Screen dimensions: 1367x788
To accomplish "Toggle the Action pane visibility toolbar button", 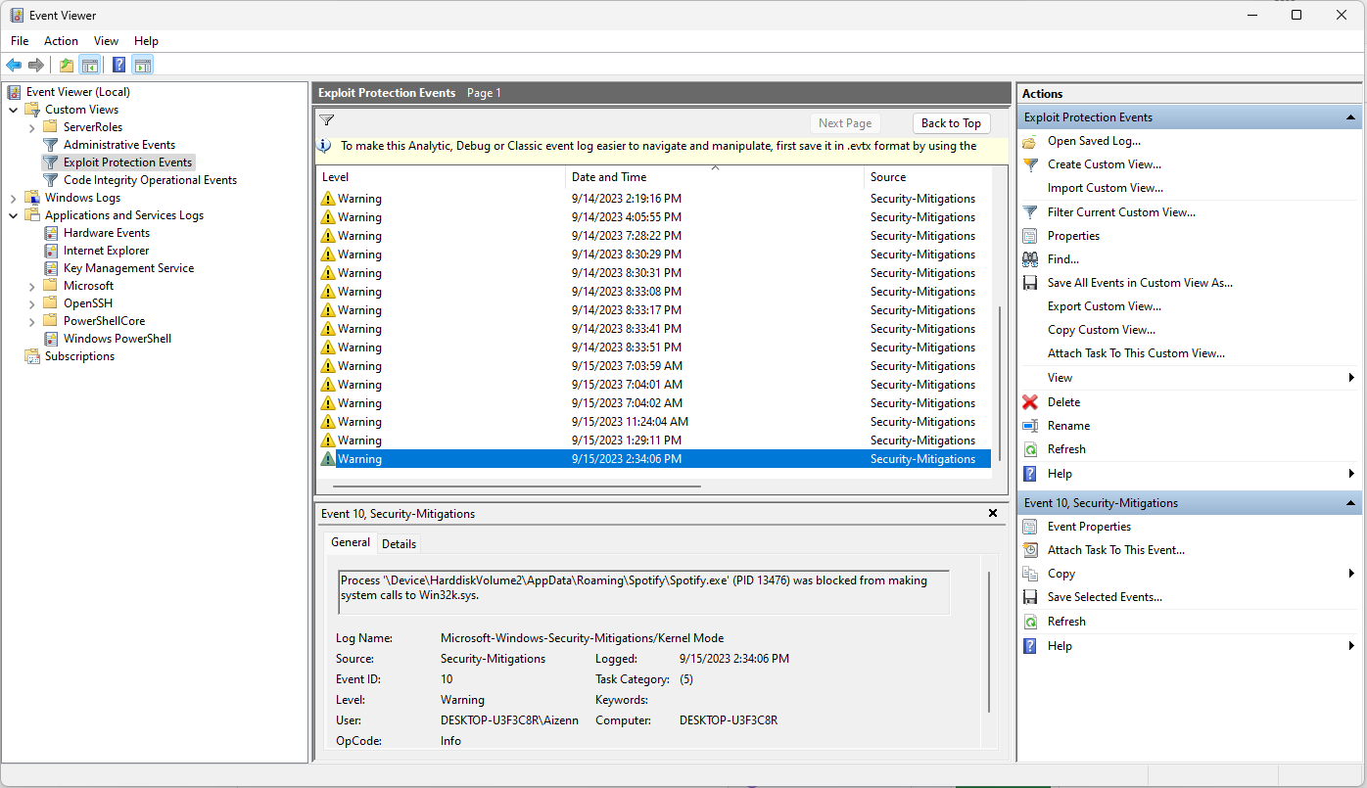I will point(143,65).
